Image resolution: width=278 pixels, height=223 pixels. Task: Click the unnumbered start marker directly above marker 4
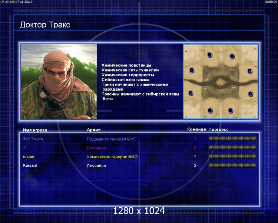click(x=232, y=56)
